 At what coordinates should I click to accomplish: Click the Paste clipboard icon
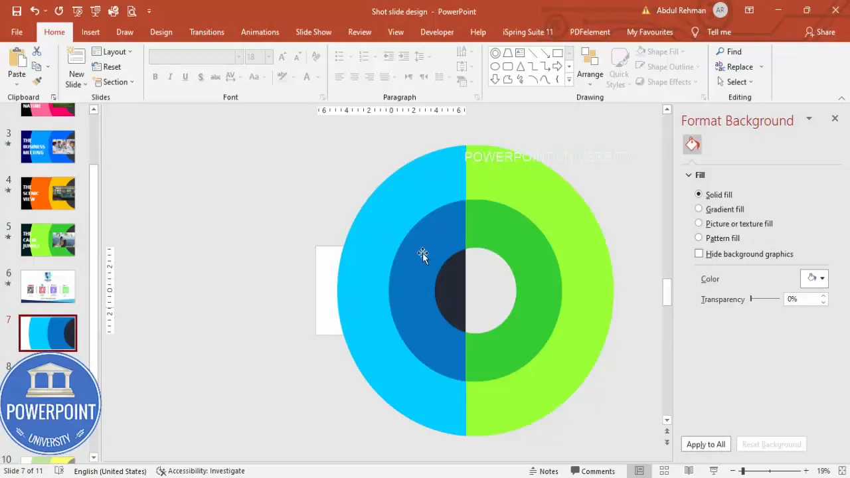(17, 58)
